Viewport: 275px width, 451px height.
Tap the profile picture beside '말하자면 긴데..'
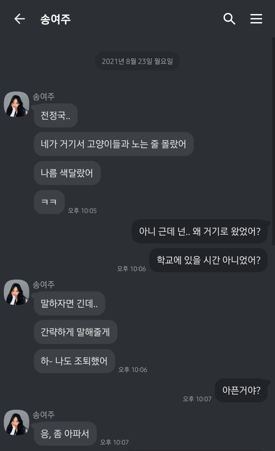click(x=17, y=292)
